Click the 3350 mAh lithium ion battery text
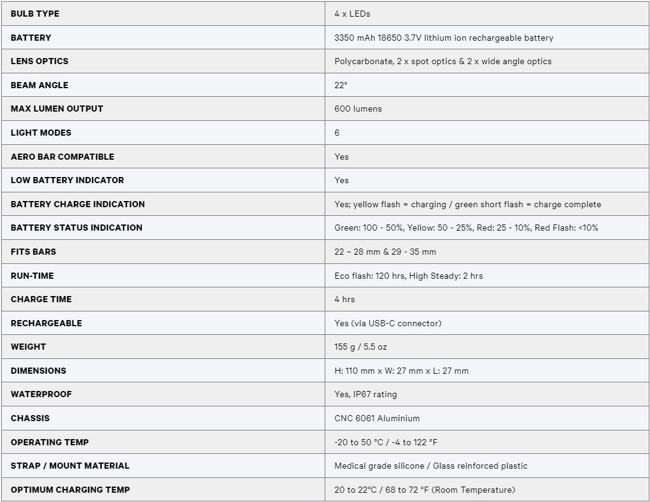 [444, 38]
